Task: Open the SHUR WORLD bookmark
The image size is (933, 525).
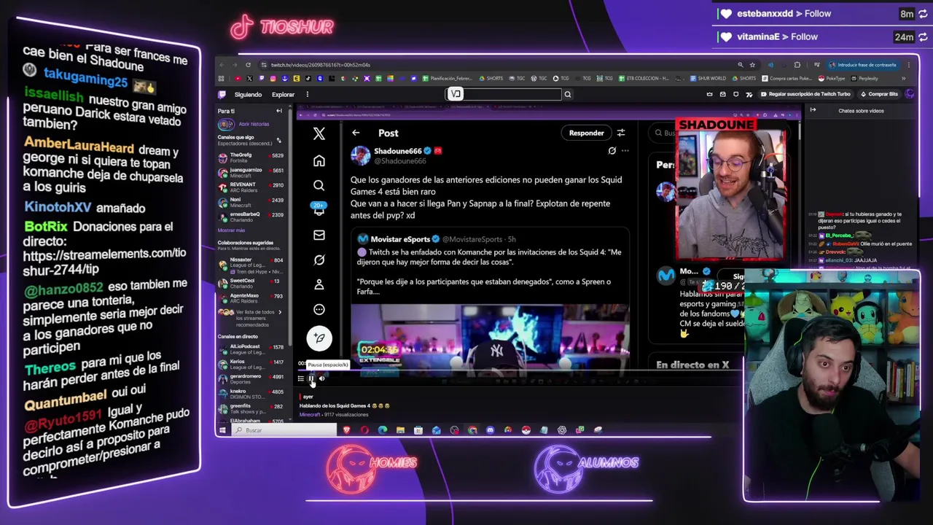Action: 708,78
